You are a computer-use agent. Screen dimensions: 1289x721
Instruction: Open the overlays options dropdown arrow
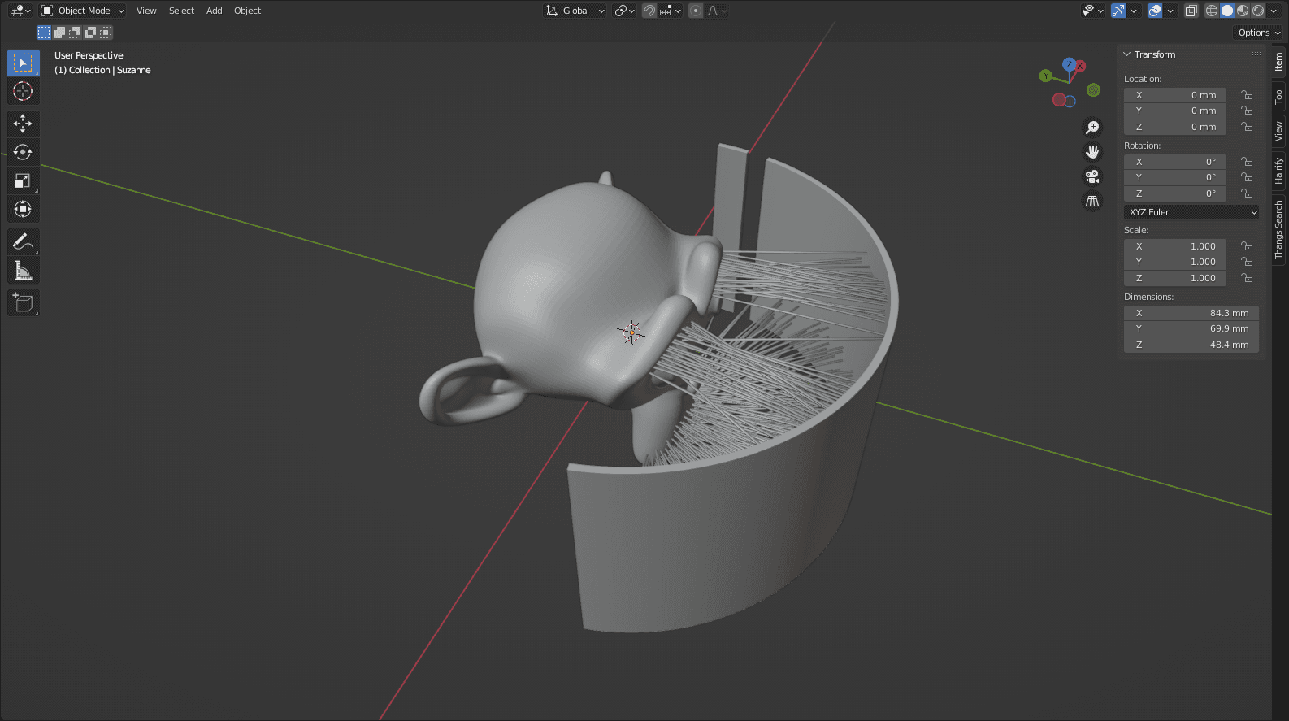[1170, 11]
